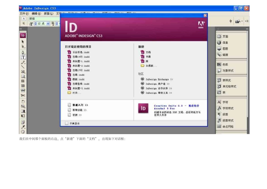267x189 pixels.
Task: Select the Gradient Swatch tool
Action: pos(23,111)
